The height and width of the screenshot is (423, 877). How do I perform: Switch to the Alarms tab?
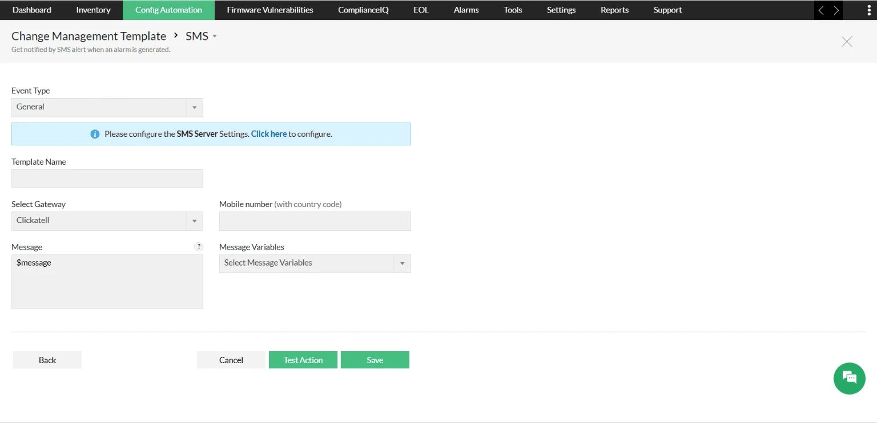(466, 10)
